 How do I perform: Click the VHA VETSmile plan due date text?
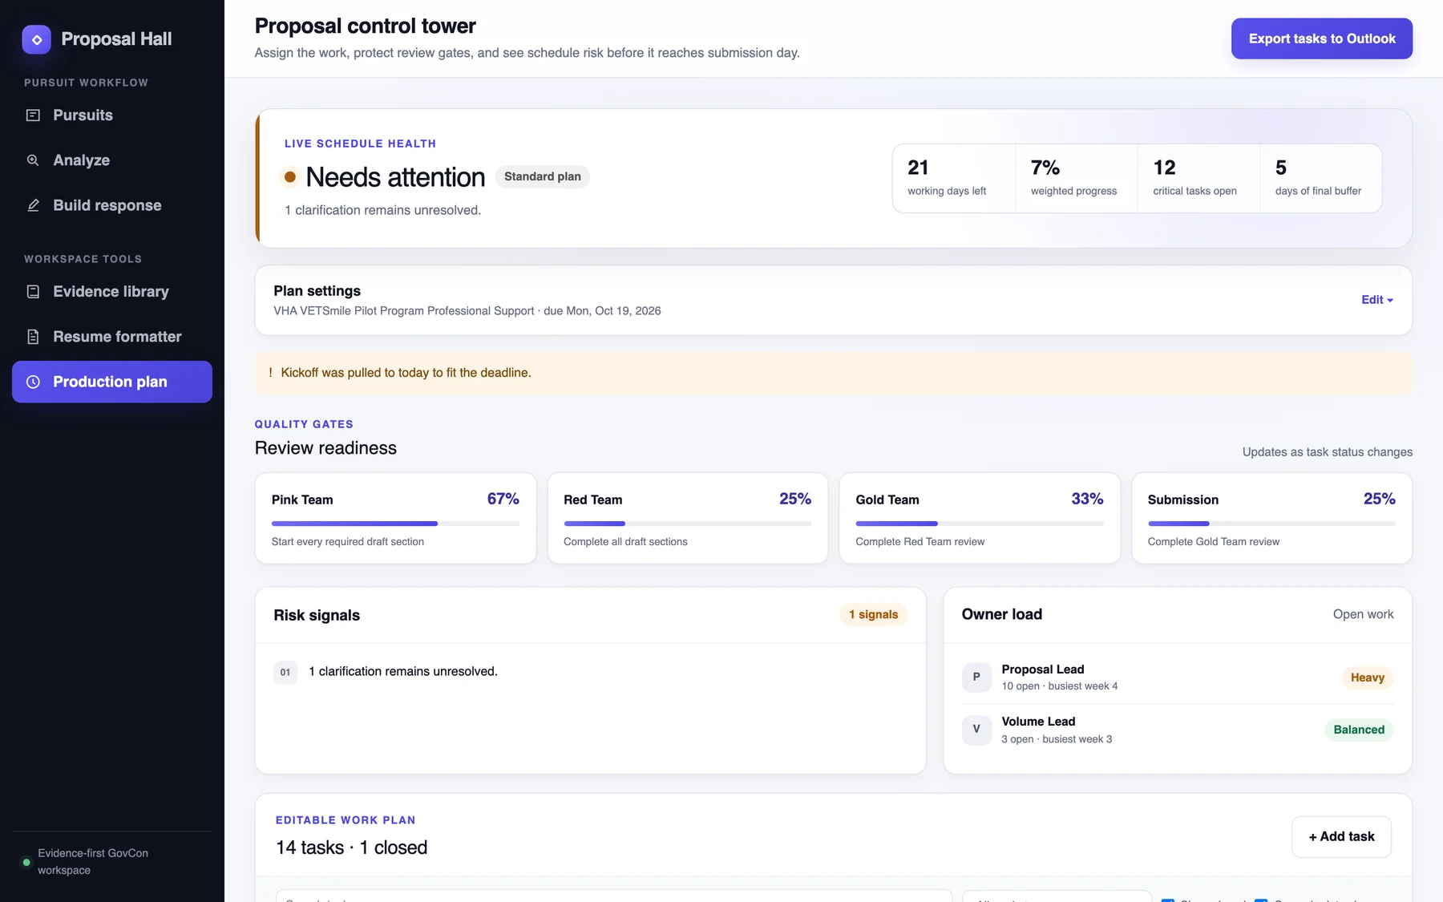pos(467,311)
